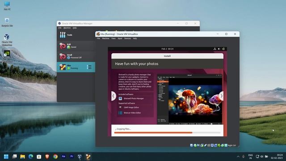Switch to running Ubu VM taskbar icon
286x161 pixels.
point(88,157)
